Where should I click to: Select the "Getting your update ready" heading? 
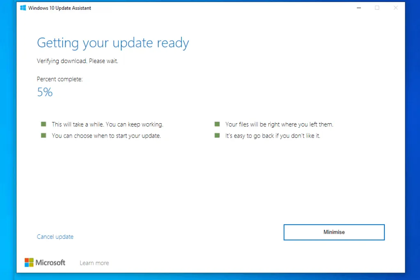coord(113,43)
